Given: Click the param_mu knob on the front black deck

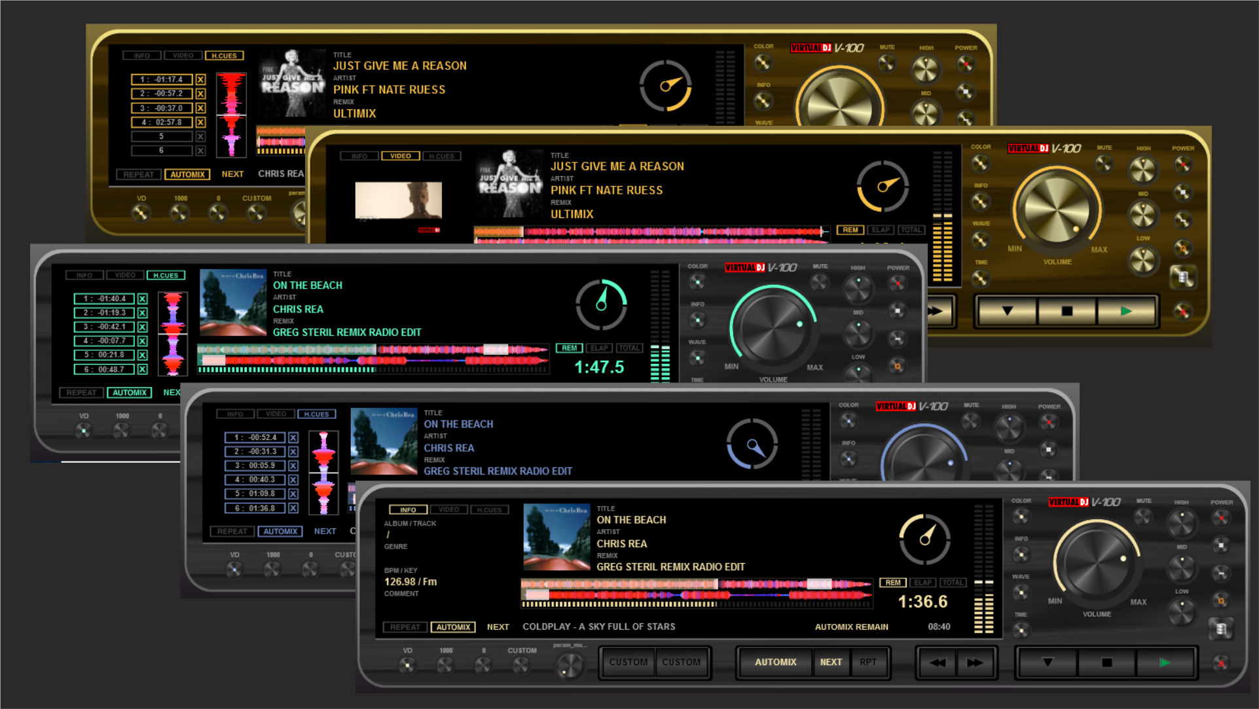Looking at the screenshot, I should pyautogui.click(x=570, y=665).
